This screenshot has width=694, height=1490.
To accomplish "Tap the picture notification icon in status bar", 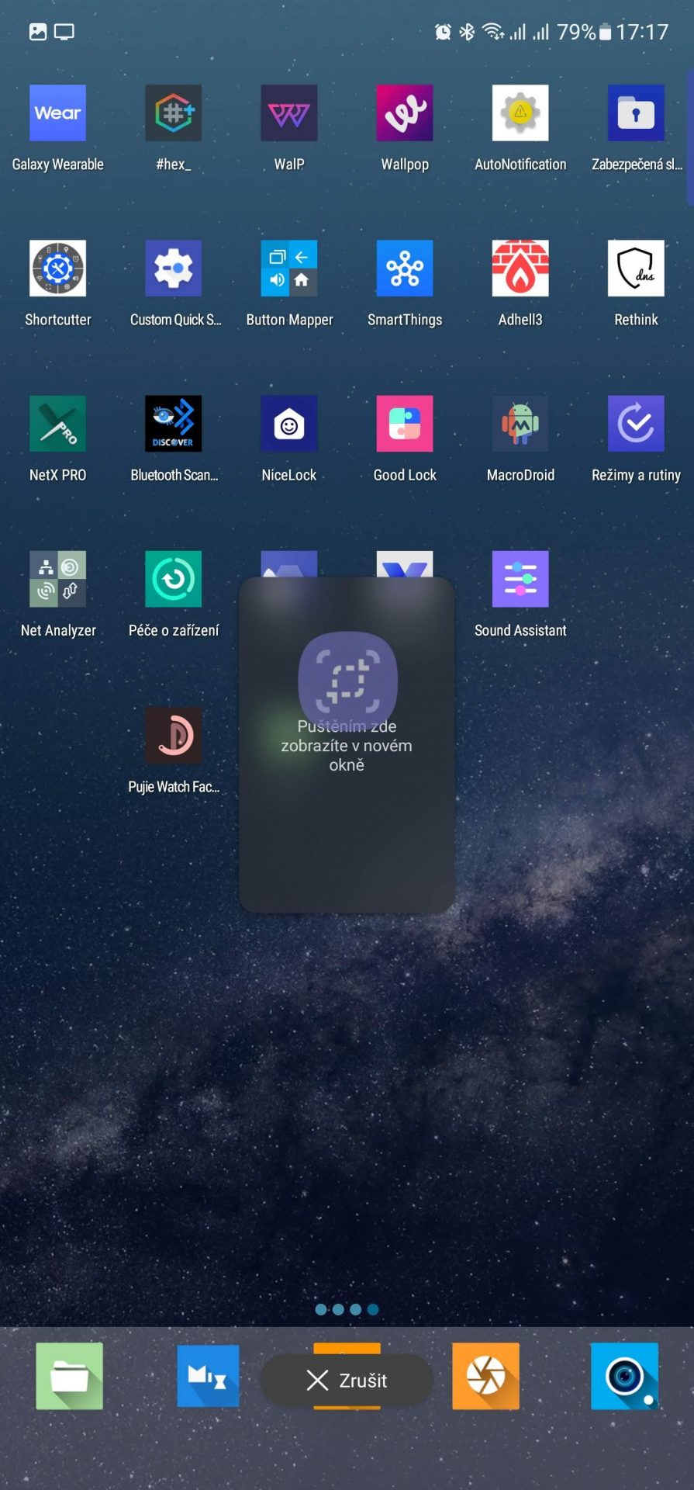I will tap(38, 32).
